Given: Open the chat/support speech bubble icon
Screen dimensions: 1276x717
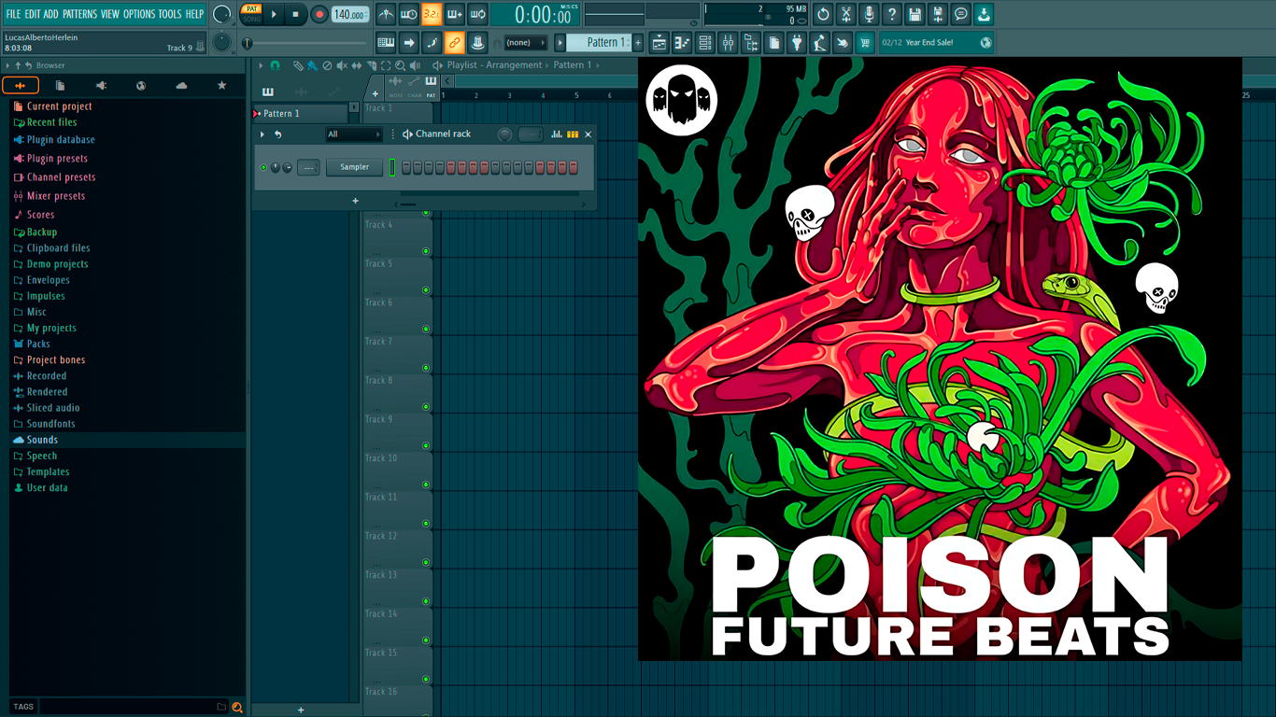Looking at the screenshot, I should 960,14.
